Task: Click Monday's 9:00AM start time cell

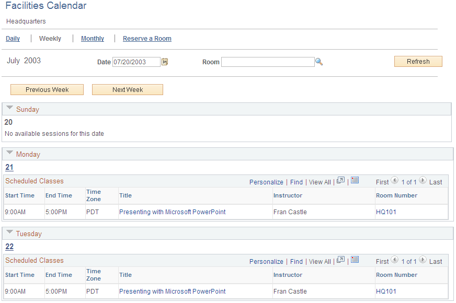Action: click(15, 212)
